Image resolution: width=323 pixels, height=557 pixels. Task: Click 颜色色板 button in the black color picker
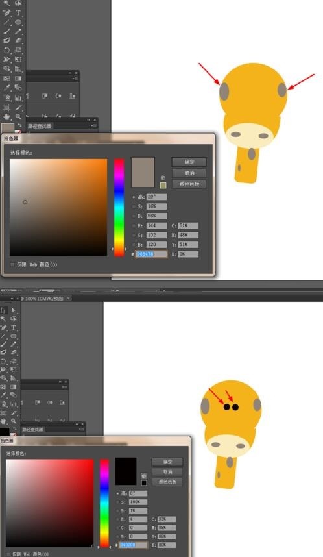(167, 482)
